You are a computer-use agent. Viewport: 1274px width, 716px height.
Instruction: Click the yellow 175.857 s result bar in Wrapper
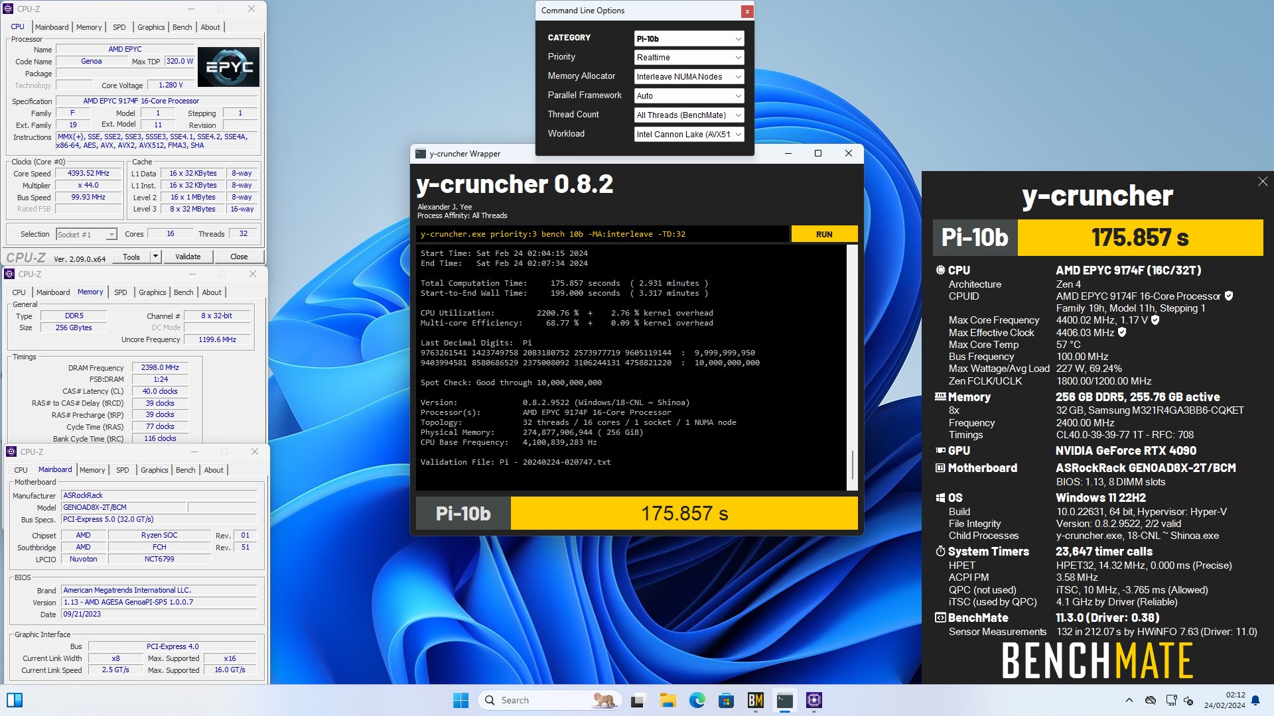click(684, 514)
